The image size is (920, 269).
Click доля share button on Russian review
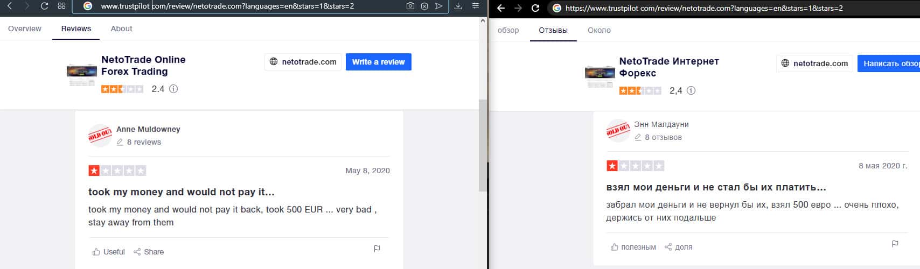click(x=678, y=247)
